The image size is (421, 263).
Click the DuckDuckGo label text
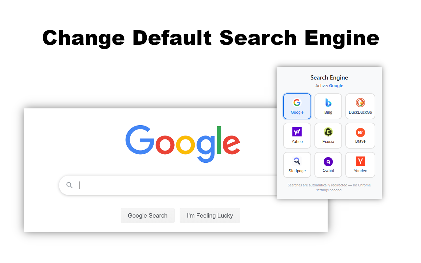[360, 112]
